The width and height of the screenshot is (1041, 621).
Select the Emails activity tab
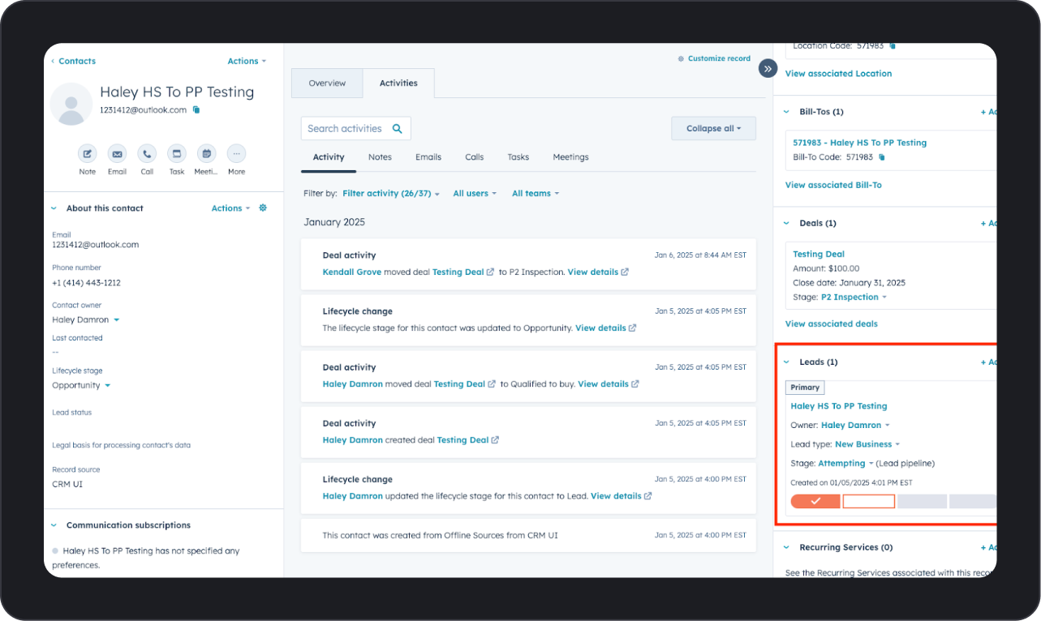428,157
